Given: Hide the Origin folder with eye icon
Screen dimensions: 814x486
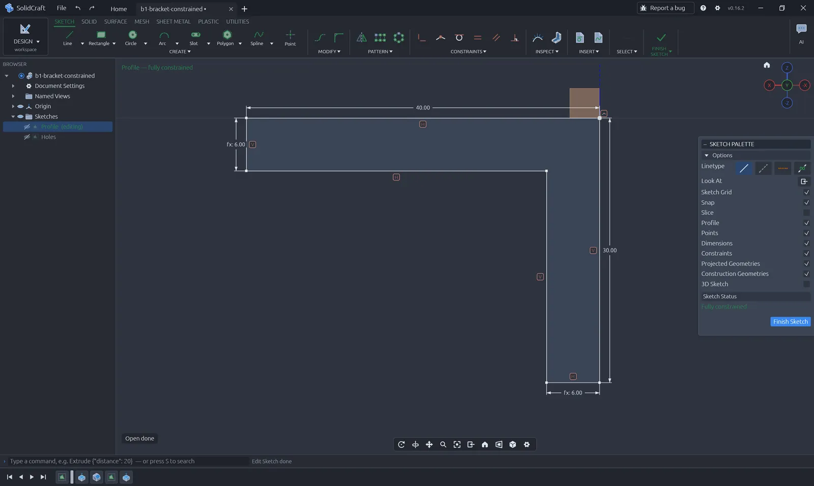Looking at the screenshot, I should click(20, 106).
